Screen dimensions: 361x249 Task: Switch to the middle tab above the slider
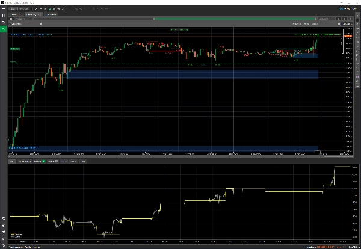coord(34,14)
